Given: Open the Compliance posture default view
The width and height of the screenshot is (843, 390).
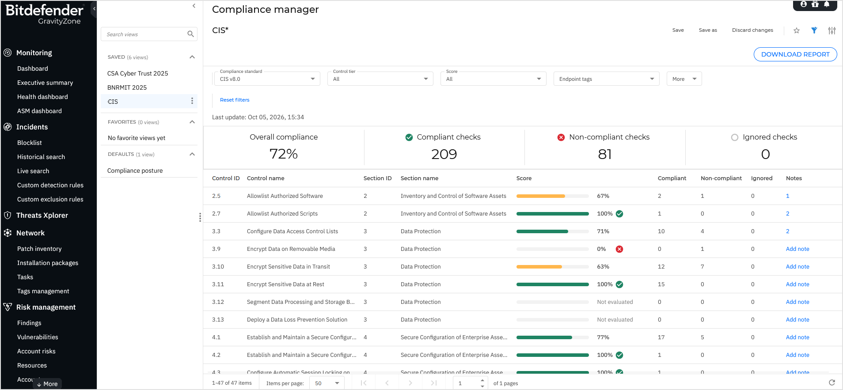Looking at the screenshot, I should [x=135, y=170].
